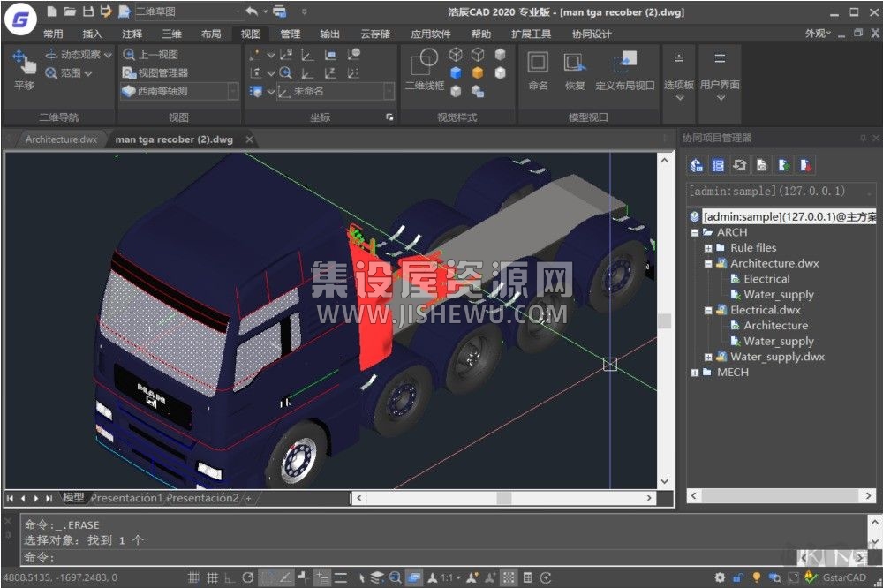Viewport: 883px width, 588px height.
Task: Click the [admin:sample](127.0.0.1) field
Action: 781,191
